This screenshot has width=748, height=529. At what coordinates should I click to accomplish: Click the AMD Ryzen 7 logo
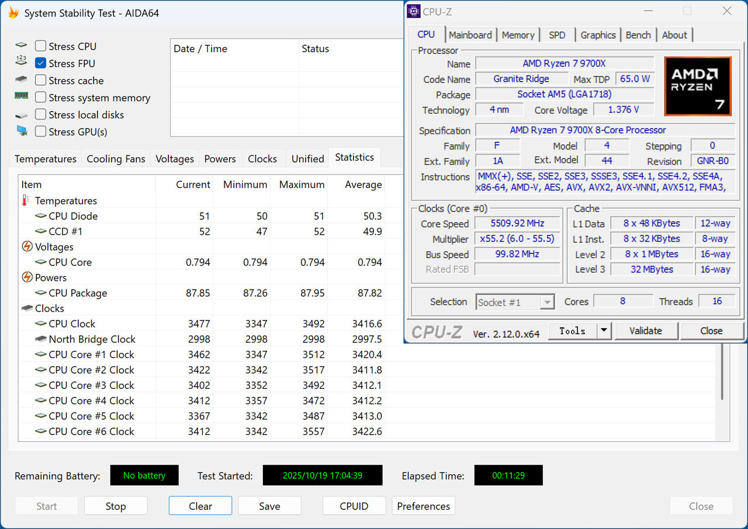coord(698,86)
